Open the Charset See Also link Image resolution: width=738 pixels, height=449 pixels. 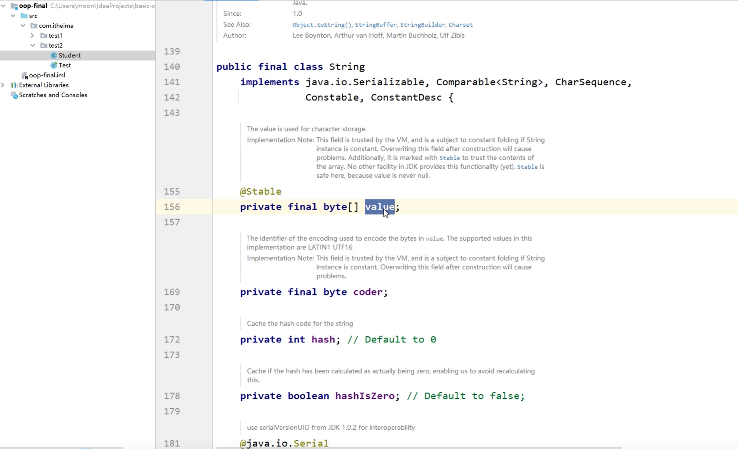coord(460,25)
